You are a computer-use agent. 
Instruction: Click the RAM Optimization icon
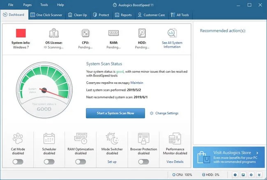coord(81,138)
